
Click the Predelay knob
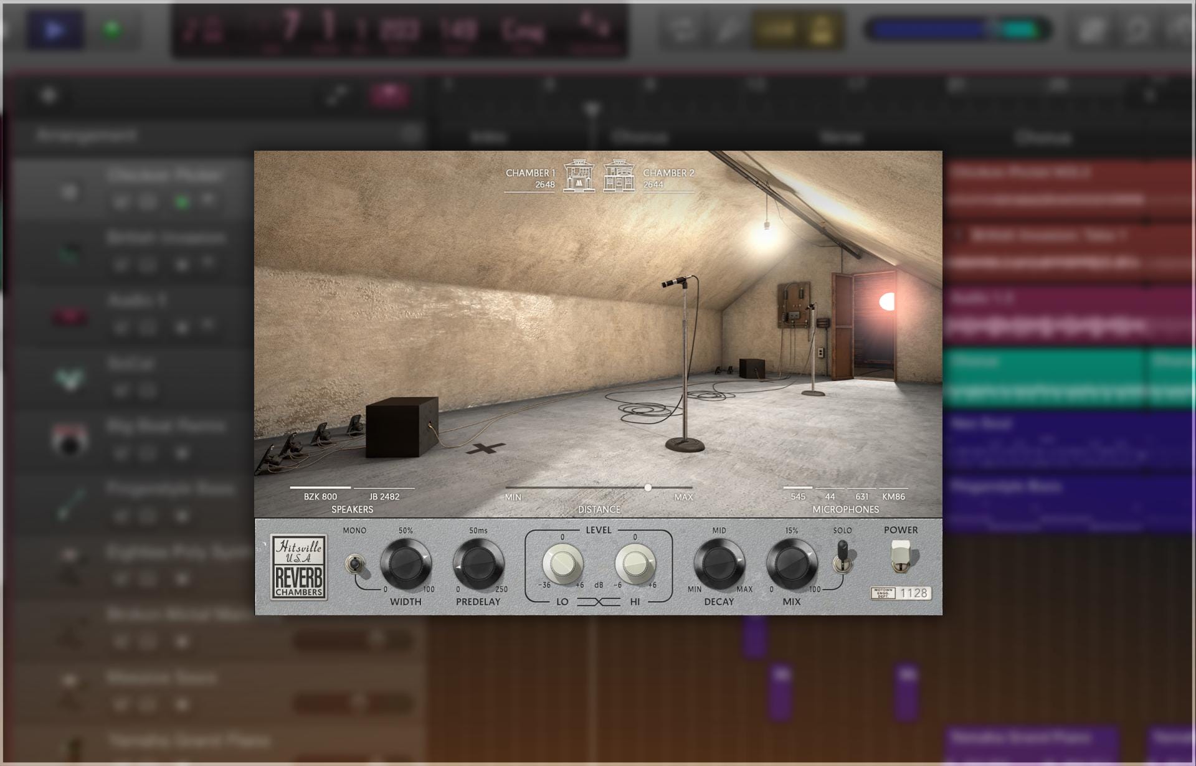point(478,564)
